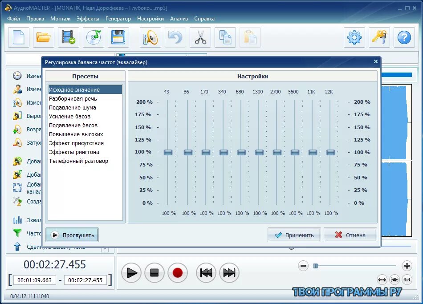This screenshot has width=423, height=304.
Task: Click the zoom-to-selection icon near 1:1
Action: click(395, 280)
